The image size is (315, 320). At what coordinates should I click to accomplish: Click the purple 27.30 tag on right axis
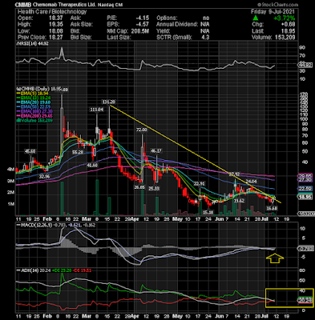[x=305, y=180]
